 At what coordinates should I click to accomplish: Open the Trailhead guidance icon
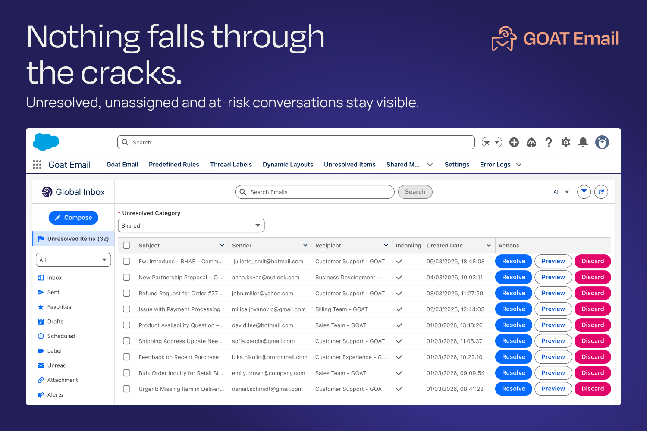[x=531, y=142]
